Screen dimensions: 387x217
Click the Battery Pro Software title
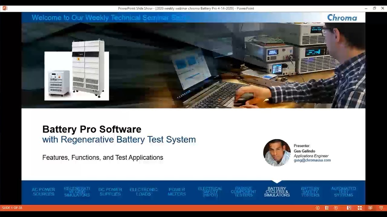[x=92, y=129]
